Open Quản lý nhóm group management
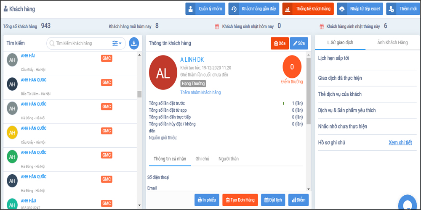The width and height of the screenshot is (421, 210). point(205,9)
